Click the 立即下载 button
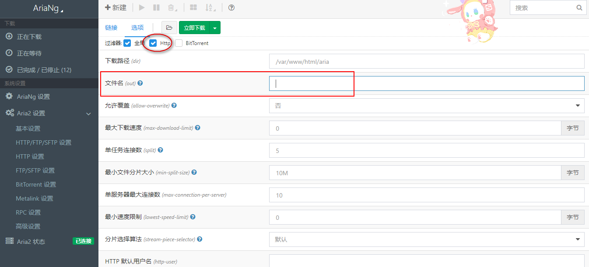This screenshot has width=589, height=267. pos(194,28)
